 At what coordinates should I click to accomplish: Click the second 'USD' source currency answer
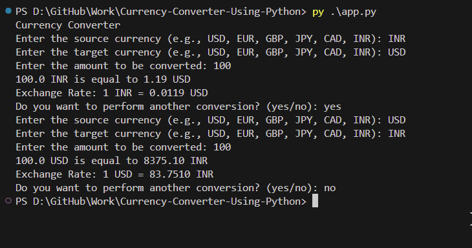[x=396, y=120]
